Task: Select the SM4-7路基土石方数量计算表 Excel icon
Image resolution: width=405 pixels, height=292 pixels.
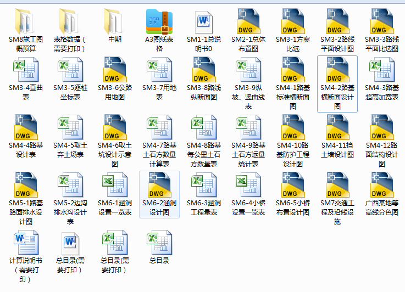Action: 159,127
